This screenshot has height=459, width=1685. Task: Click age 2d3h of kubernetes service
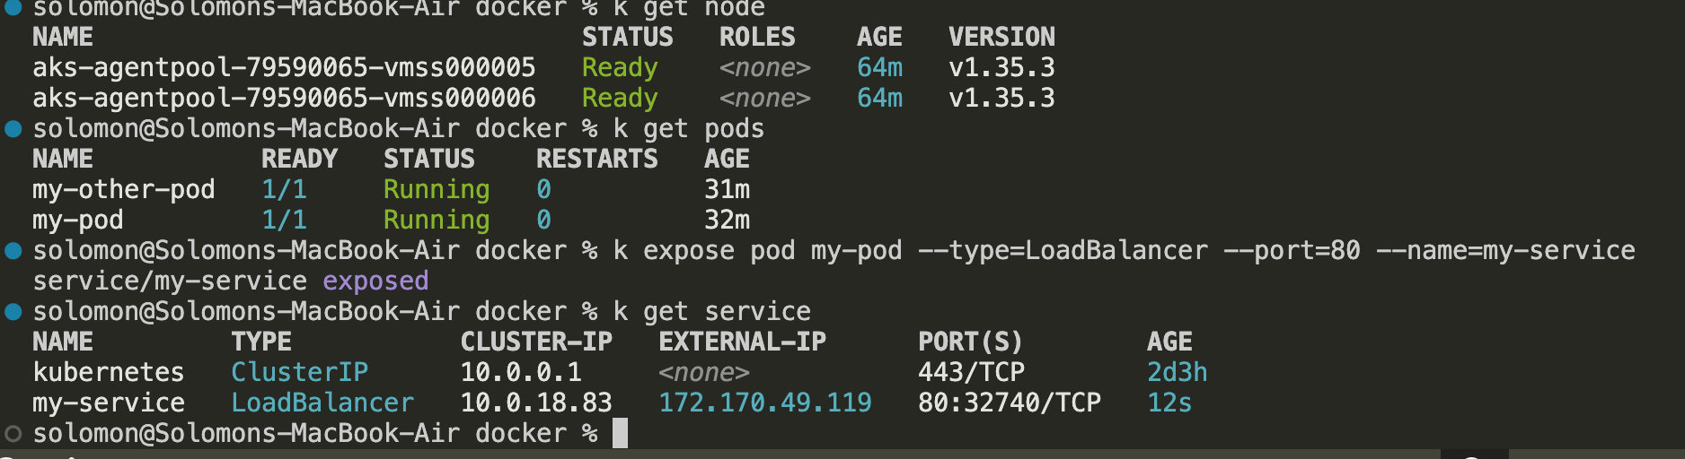(x=1178, y=372)
